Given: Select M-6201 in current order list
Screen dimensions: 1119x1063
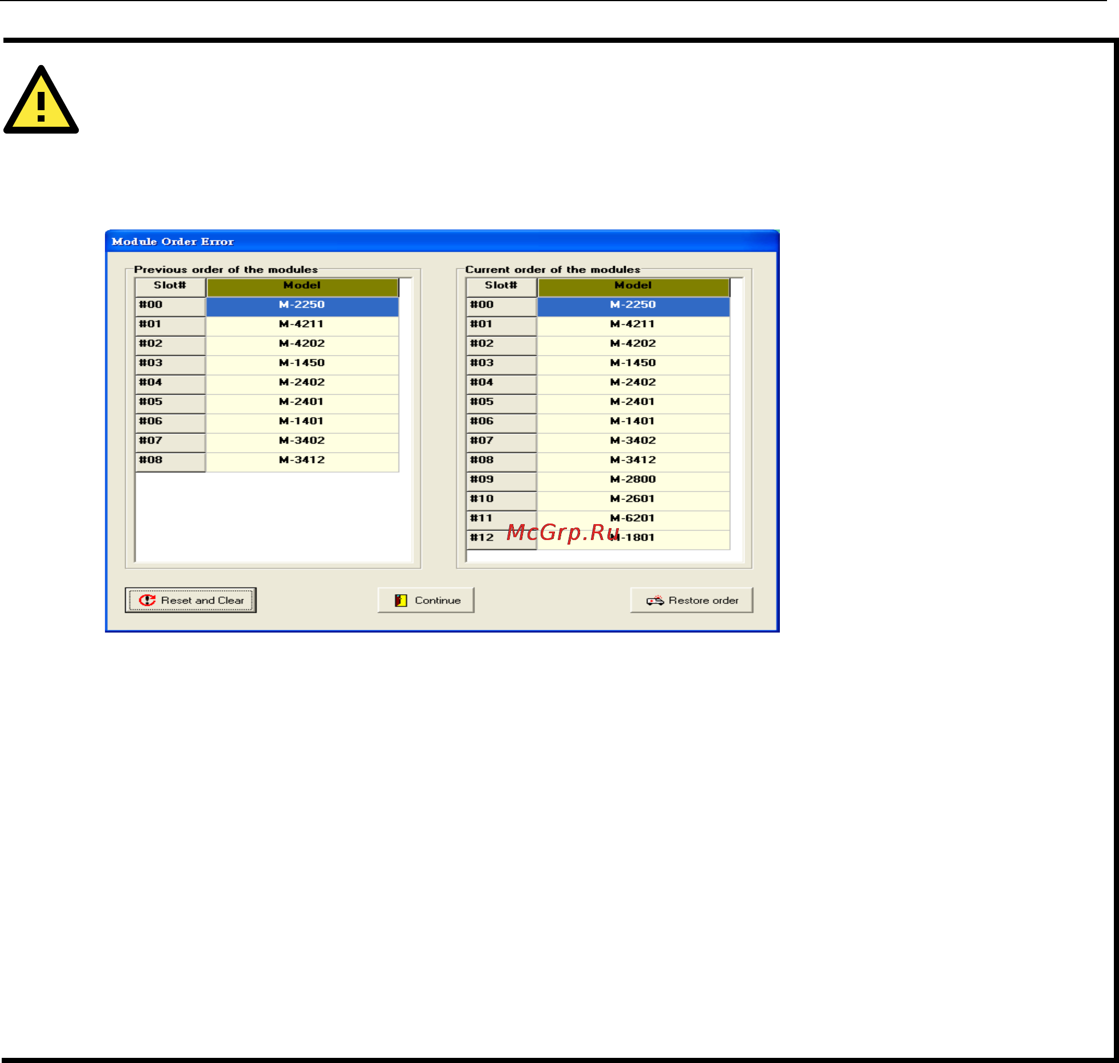Looking at the screenshot, I should 633,520.
